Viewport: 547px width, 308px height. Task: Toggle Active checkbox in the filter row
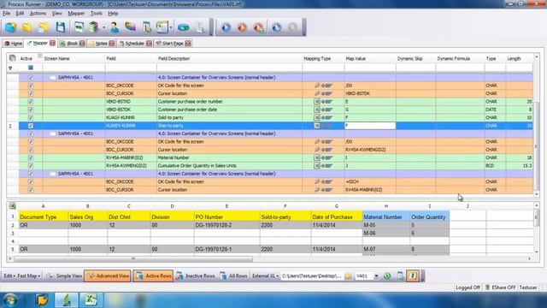[31, 68]
